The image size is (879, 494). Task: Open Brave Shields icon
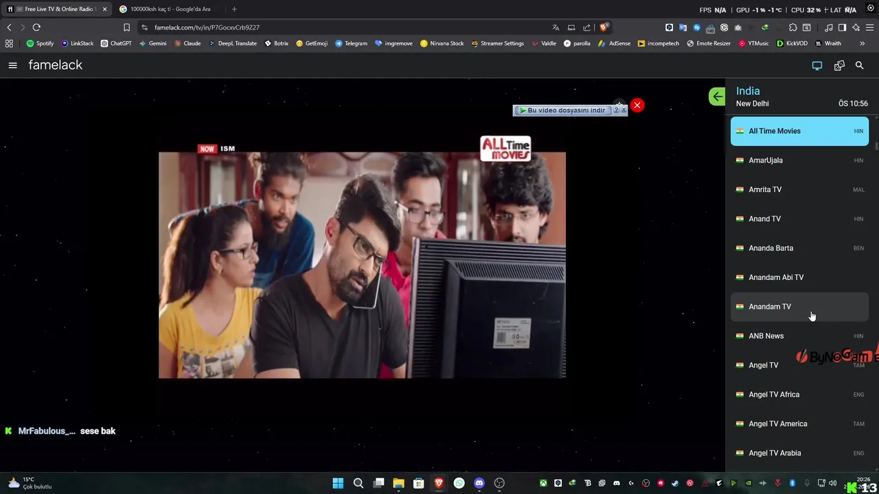click(604, 27)
